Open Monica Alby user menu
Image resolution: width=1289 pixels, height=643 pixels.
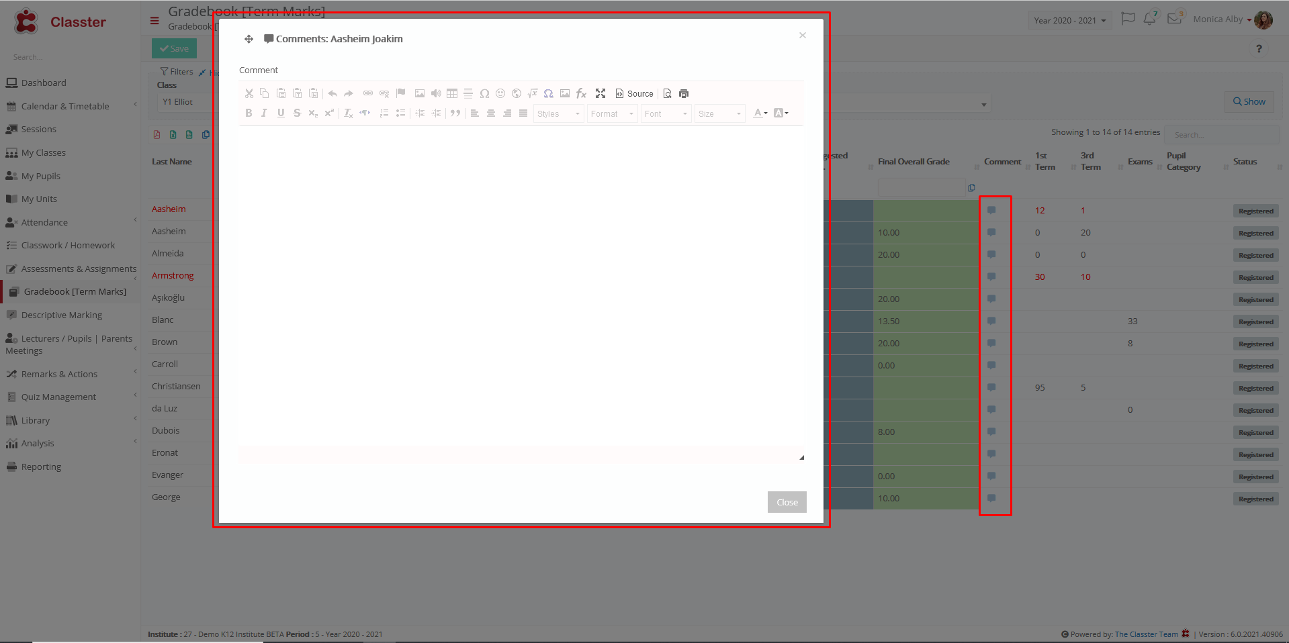(1233, 19)
